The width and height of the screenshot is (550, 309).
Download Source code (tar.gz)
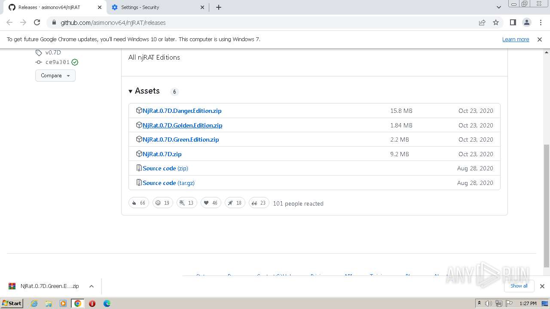[x=168, y=183]
